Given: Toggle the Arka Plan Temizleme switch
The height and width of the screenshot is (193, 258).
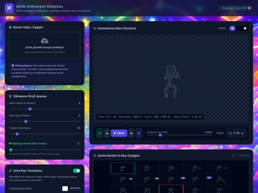Looking at the screenshot, I should 76,171.
